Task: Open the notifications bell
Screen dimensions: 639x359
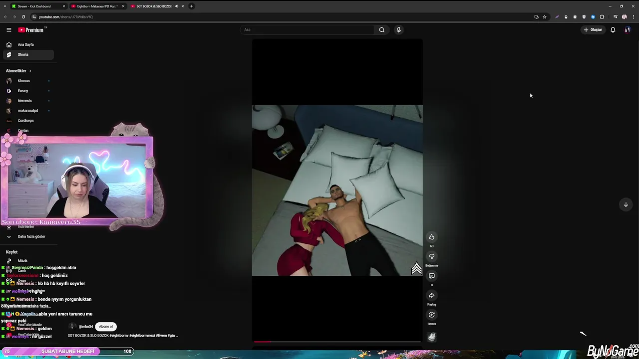Action: pos(613,30)
